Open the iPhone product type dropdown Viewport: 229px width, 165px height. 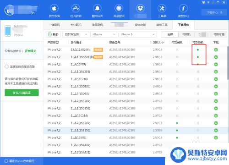tap(104, 34)
